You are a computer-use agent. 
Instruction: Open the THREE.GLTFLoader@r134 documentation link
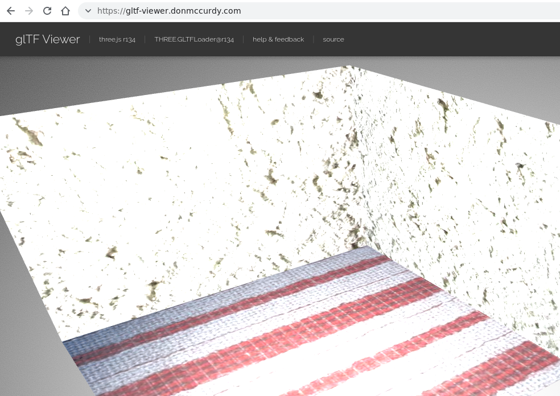click(194, 39)
